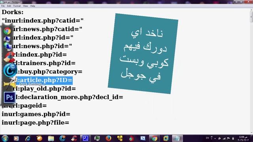Switch to the blue square taskbar app
The height and width of the screenshot is (142, 253).
pos(85,138)
